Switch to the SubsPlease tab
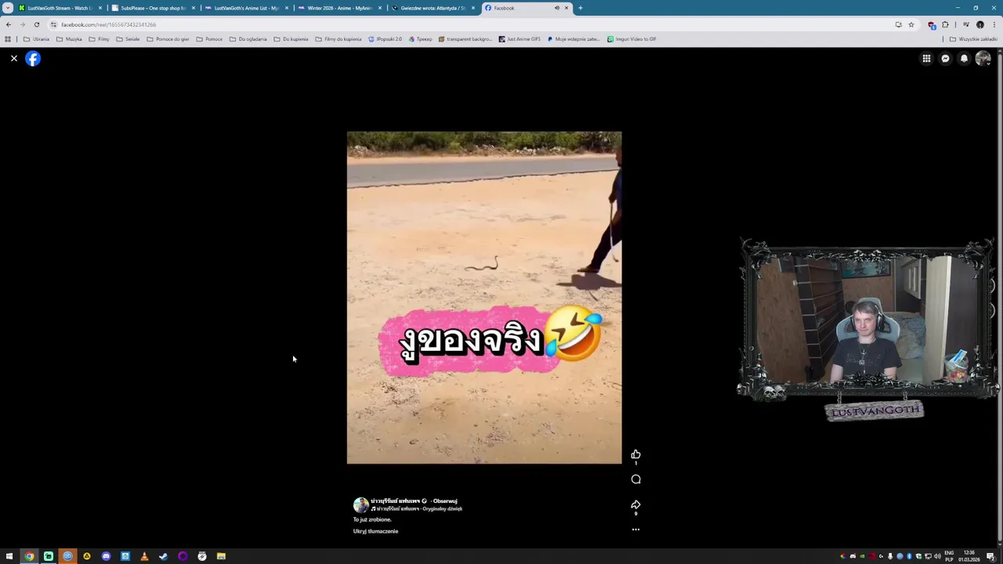This screenshot has height=564, width=1003. click(x=153, y=8)
